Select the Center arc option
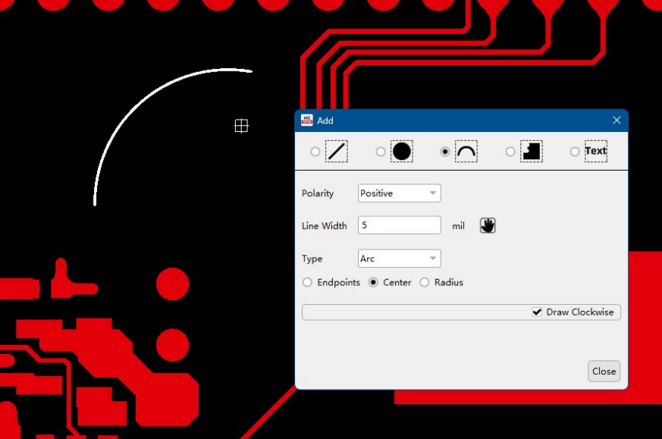662x439 pixels. click(x=373, y=283)
